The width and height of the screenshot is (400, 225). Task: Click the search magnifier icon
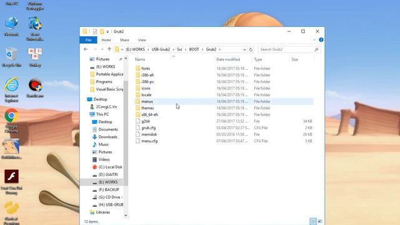316,49
